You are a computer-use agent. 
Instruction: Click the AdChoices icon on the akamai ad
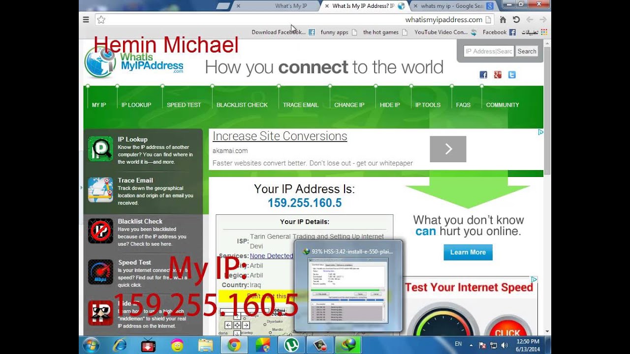(540, 132)
